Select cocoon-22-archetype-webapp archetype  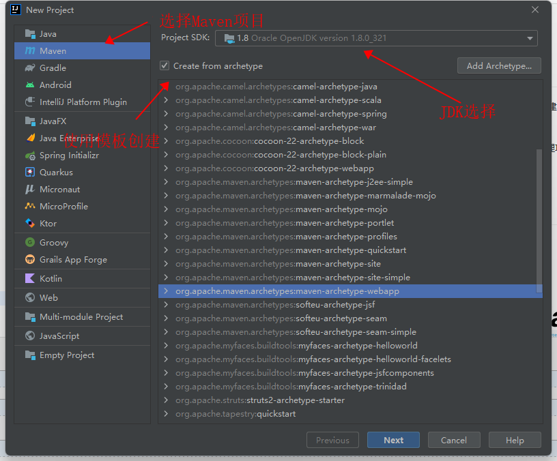click(x=350, y=168)
